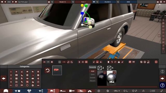Increase fixture grid step with plus button

click(52, 62)
